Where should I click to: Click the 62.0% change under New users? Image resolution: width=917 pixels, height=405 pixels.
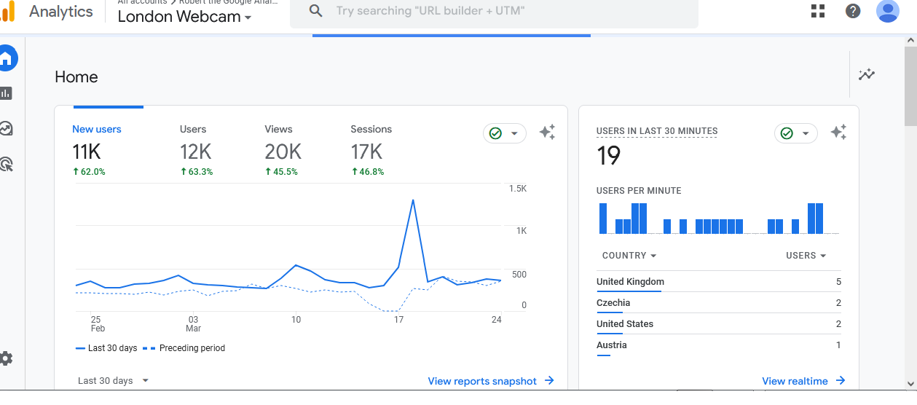tap(89, 172)
